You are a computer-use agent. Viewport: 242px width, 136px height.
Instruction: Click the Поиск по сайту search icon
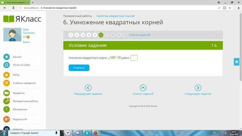[x=6, y=65]
